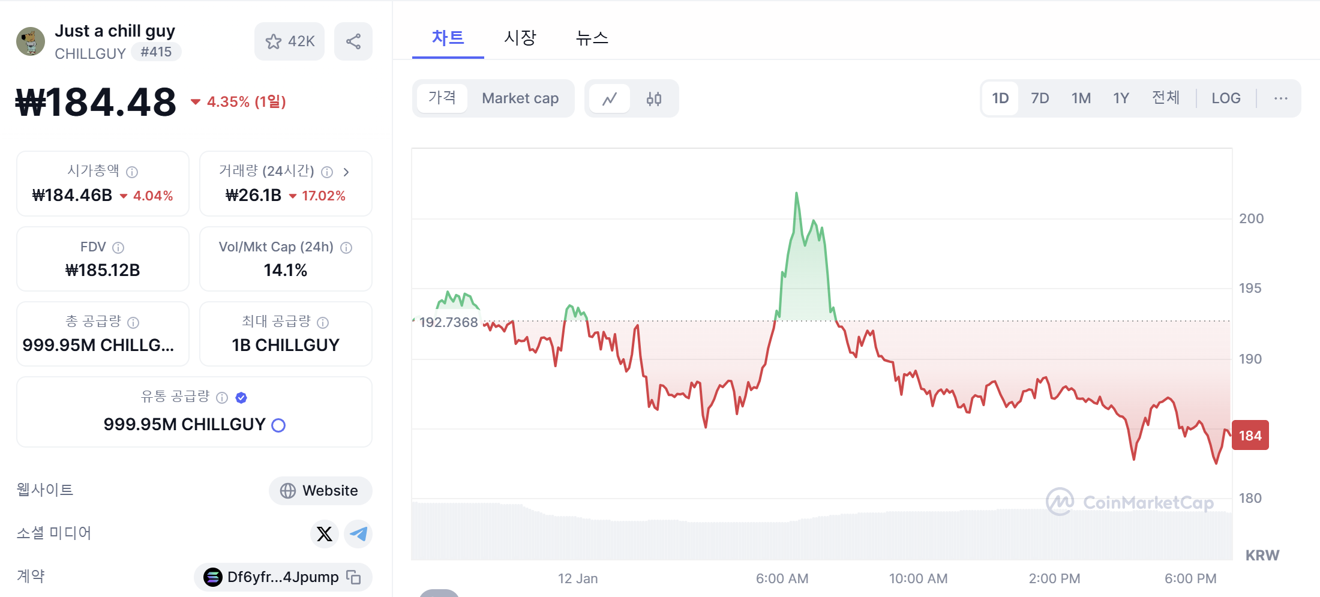Select the 전체 time range
1320x597 pixels.
click(x=1166, y=98)
